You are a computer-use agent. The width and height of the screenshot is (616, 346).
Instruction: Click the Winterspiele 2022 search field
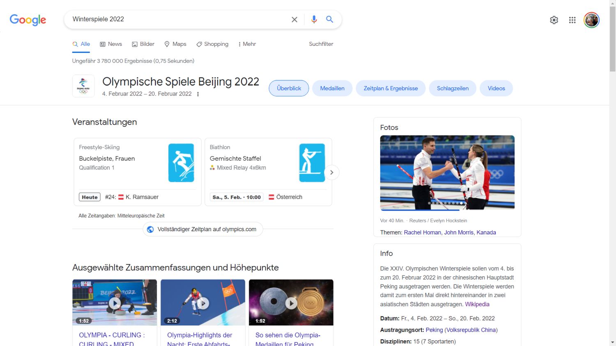coord(177,19)
